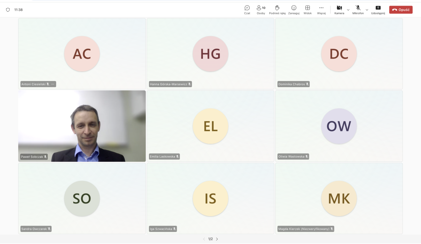This screenshot has height=244, width=421.
Task: Select Sandra Owczarek's SO avatar
Action: click(82, 198)
